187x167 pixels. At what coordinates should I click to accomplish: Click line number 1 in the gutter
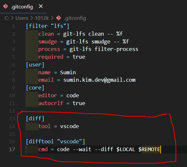14,26
